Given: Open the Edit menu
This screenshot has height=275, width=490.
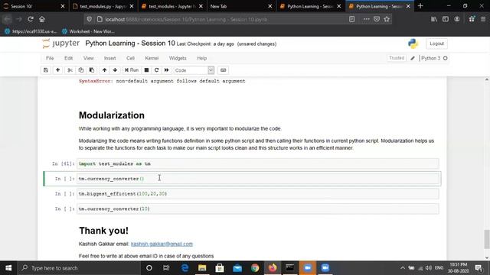Looking at the screenshot, I should coord(68,58).
